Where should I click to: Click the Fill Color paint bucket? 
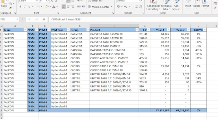click(x=47, y=7)
